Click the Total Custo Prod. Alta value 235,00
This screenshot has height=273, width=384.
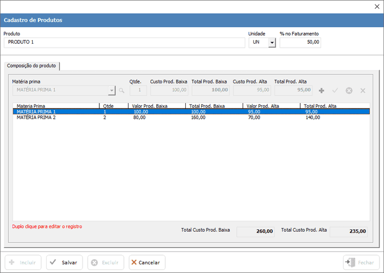349,232
